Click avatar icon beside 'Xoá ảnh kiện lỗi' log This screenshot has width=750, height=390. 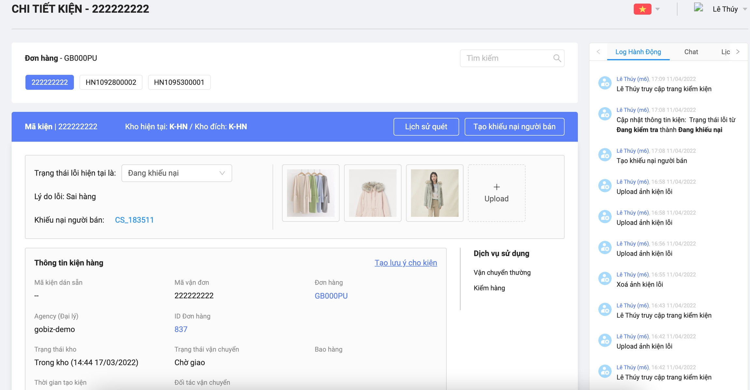605,279
